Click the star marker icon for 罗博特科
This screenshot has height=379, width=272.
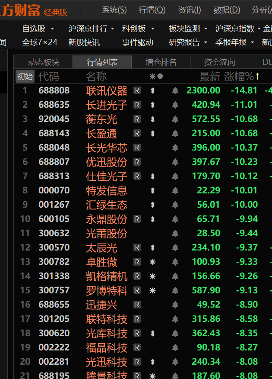(152, 290)
